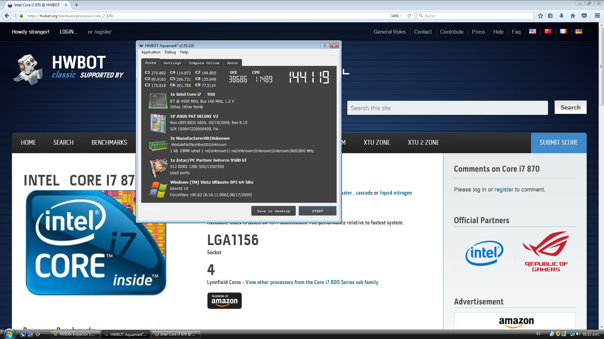
Task: Click the LOGIN link
Action: pos(68,32)
